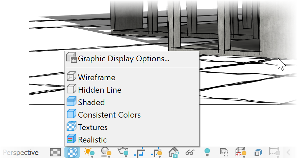Image resolution: width=297 pixels, height=158 pixels.
Task: Select Wireframe visual style
Action: 132,77
